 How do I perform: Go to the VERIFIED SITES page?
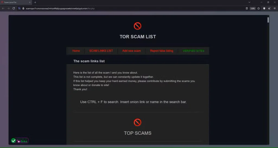coord(193,51)
